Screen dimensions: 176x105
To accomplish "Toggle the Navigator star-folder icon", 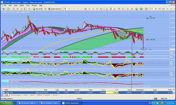I will [x=21, y=9].
